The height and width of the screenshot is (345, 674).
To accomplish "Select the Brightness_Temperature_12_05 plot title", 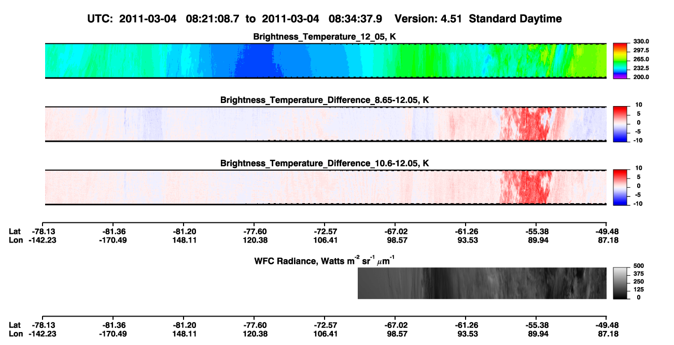I will pyautogui.click(x=325, y=37).
